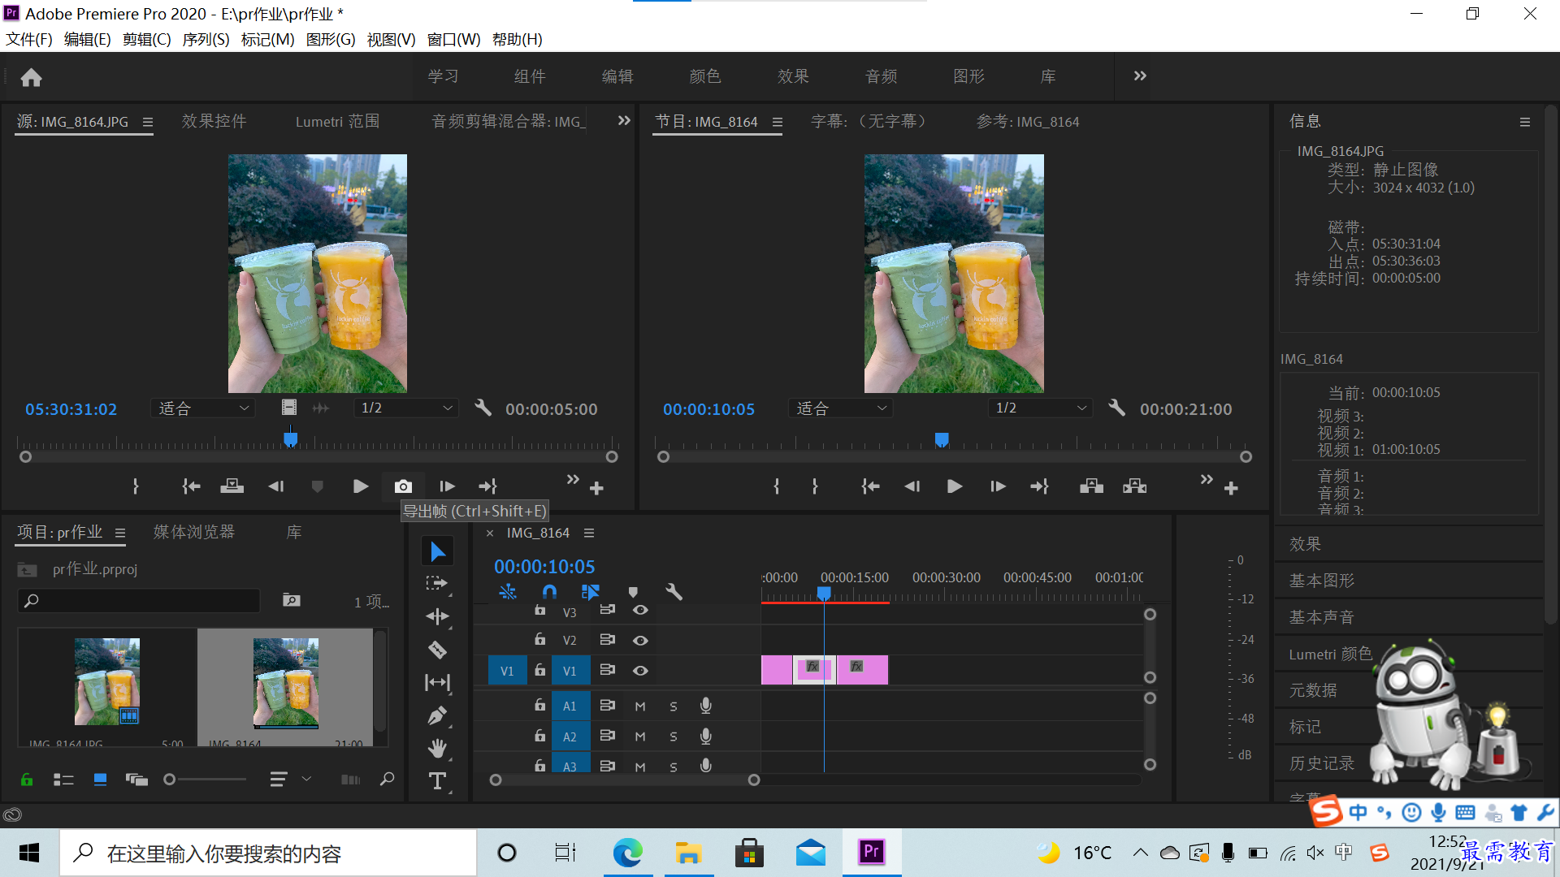Toggle lock on track V1

539,670
